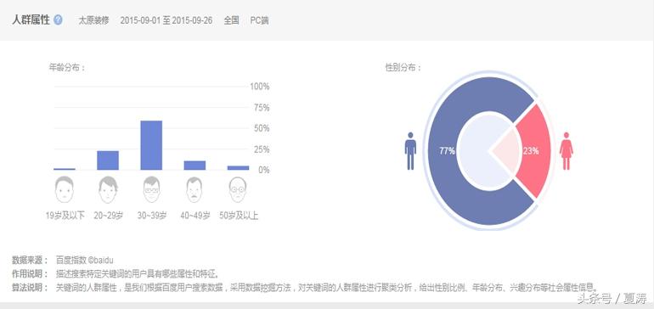Click the blue male figure icon
This screenshot has width=654, height=309.
[410, 151]
